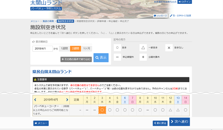Select the available slot on April 11
The image size is (223, 130).
pos(163,110)
